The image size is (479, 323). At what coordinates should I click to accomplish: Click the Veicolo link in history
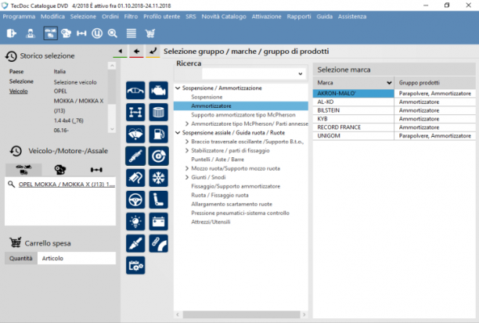click(18, 91)
